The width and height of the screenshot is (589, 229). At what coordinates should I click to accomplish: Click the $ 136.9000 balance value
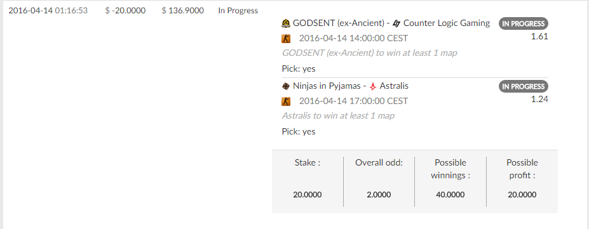(182, 11)
